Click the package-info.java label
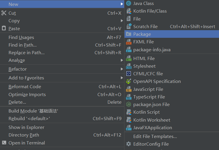This screenshot has height=150, width=219. [x=152, y=50]
